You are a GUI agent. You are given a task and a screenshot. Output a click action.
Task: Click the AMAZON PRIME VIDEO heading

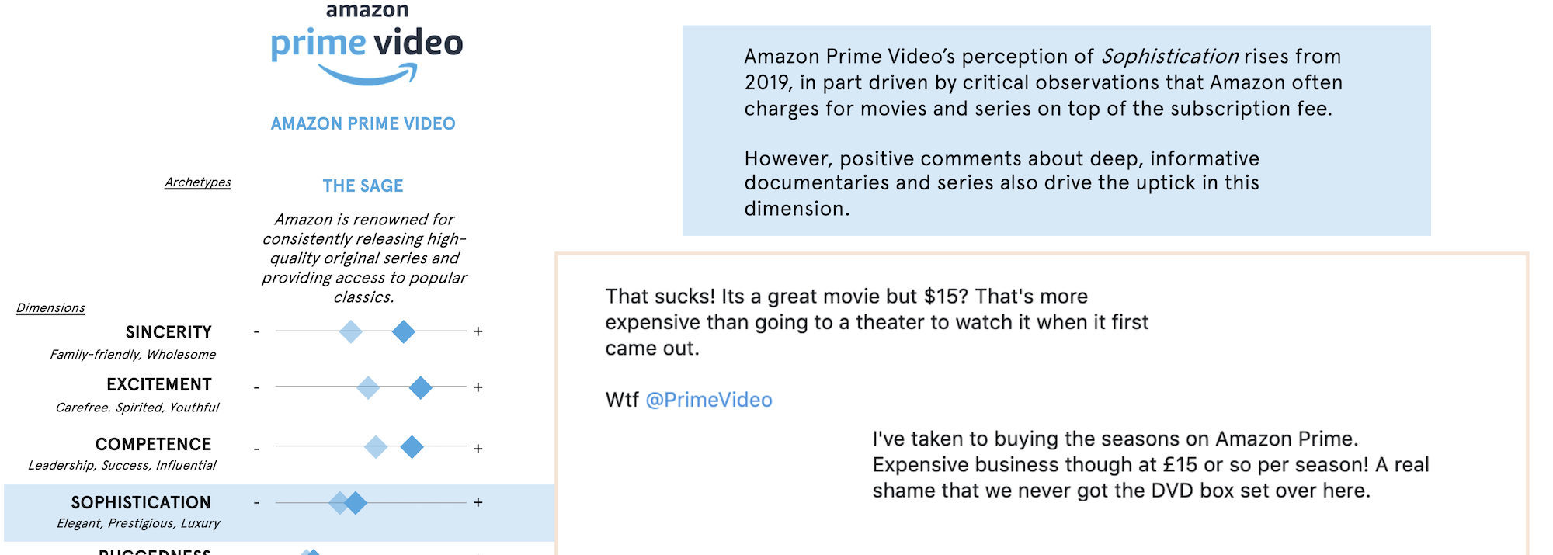click(363, 124)
